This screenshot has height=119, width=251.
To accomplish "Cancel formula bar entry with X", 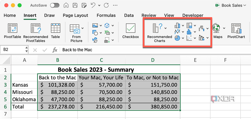I will [x=35, y=50].
